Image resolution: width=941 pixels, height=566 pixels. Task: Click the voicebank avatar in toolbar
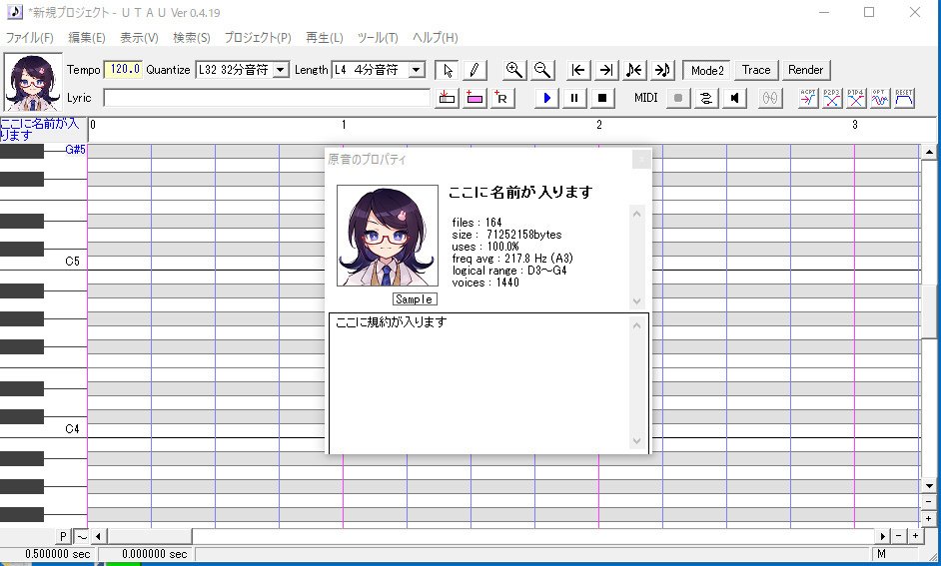pos(33,82)
